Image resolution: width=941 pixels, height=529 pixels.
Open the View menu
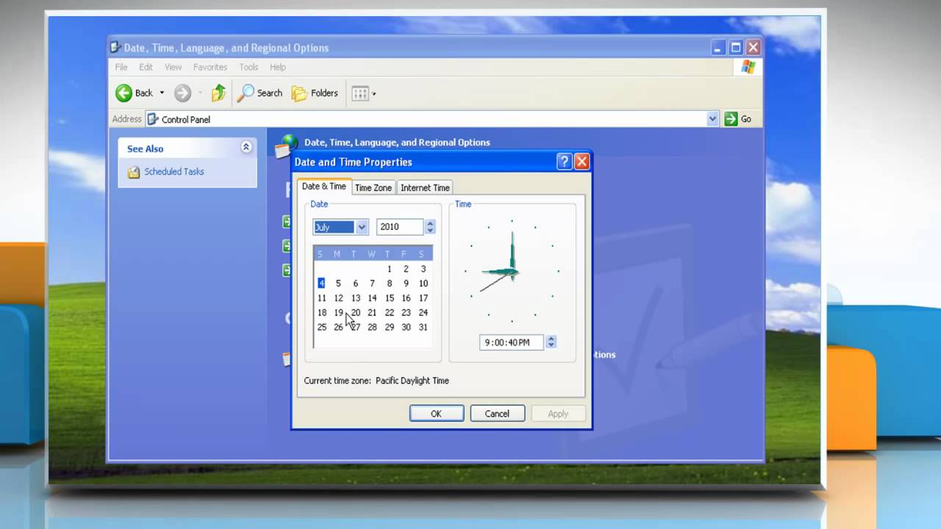click(x=173, y=67)
